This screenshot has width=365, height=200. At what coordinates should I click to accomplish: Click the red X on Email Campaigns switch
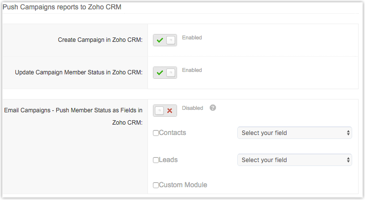pyautogui.click(x=170, y=111)
